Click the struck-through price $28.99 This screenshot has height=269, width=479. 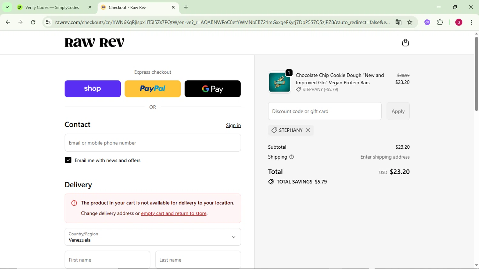point(403,75)
